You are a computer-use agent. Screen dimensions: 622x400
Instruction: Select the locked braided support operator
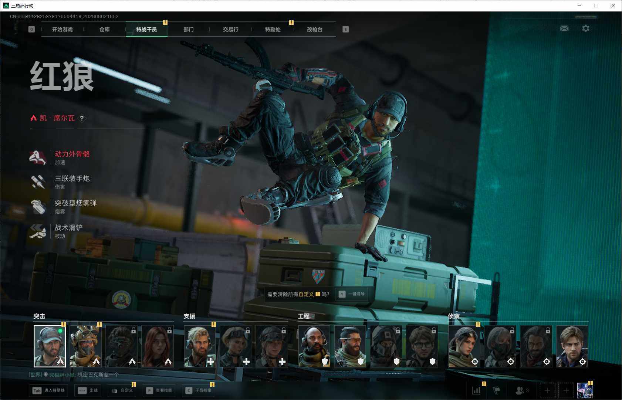tap(272, 346)
